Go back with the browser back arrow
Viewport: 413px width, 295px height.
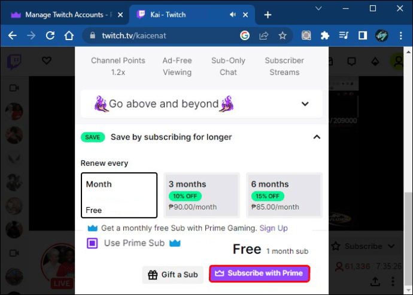pyautogui.click(x=12, y=35)
